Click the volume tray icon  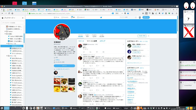tap(167, 108)
